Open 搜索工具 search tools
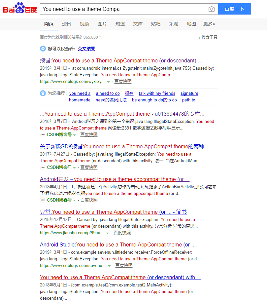 pyautogui.click(x=209, y=37)
